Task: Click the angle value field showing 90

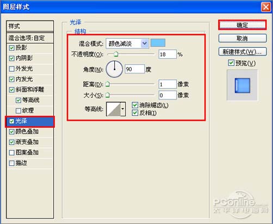Action: pos(135,69)
